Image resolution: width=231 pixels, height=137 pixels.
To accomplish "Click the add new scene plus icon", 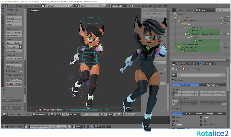I will tap(101, 6).
